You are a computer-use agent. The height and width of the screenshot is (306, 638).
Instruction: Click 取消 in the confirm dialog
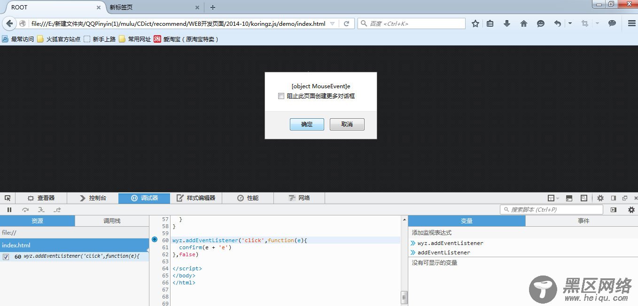click(x=347, y=124)
